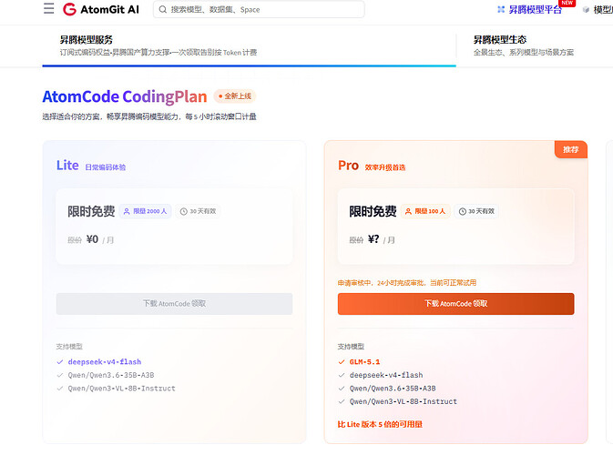Click the Pro plan title
This screenshot has height=455, width=613.
(348, 166)
